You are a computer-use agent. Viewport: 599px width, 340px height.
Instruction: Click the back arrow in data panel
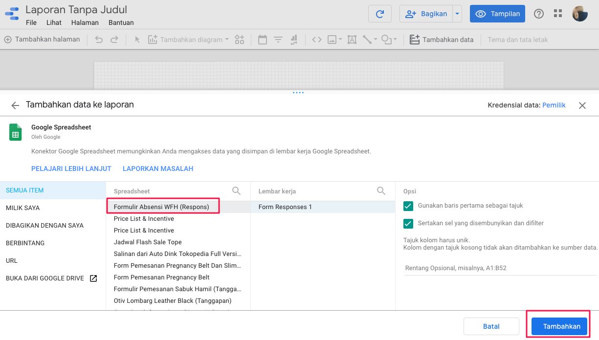[x=15, y=105]
